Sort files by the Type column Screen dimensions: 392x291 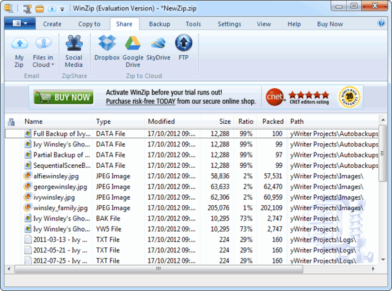[118, 121]
